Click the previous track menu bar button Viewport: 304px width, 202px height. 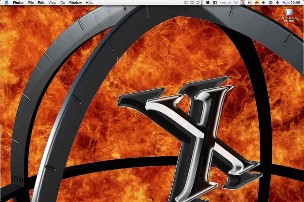click(x=186, y=2)
